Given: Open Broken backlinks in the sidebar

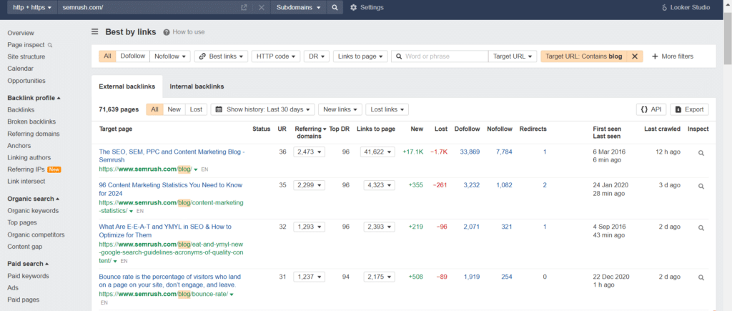Looking at the screenshot, I should (31, 122).
